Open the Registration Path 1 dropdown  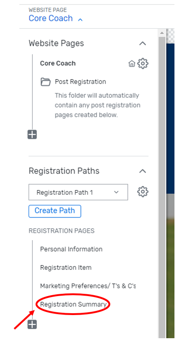point(78,192)
